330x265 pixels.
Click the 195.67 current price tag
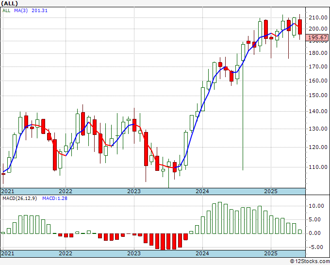click(317, 38)
